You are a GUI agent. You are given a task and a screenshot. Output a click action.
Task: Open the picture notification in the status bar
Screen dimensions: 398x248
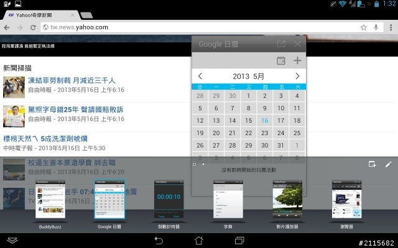pos(18,4)
